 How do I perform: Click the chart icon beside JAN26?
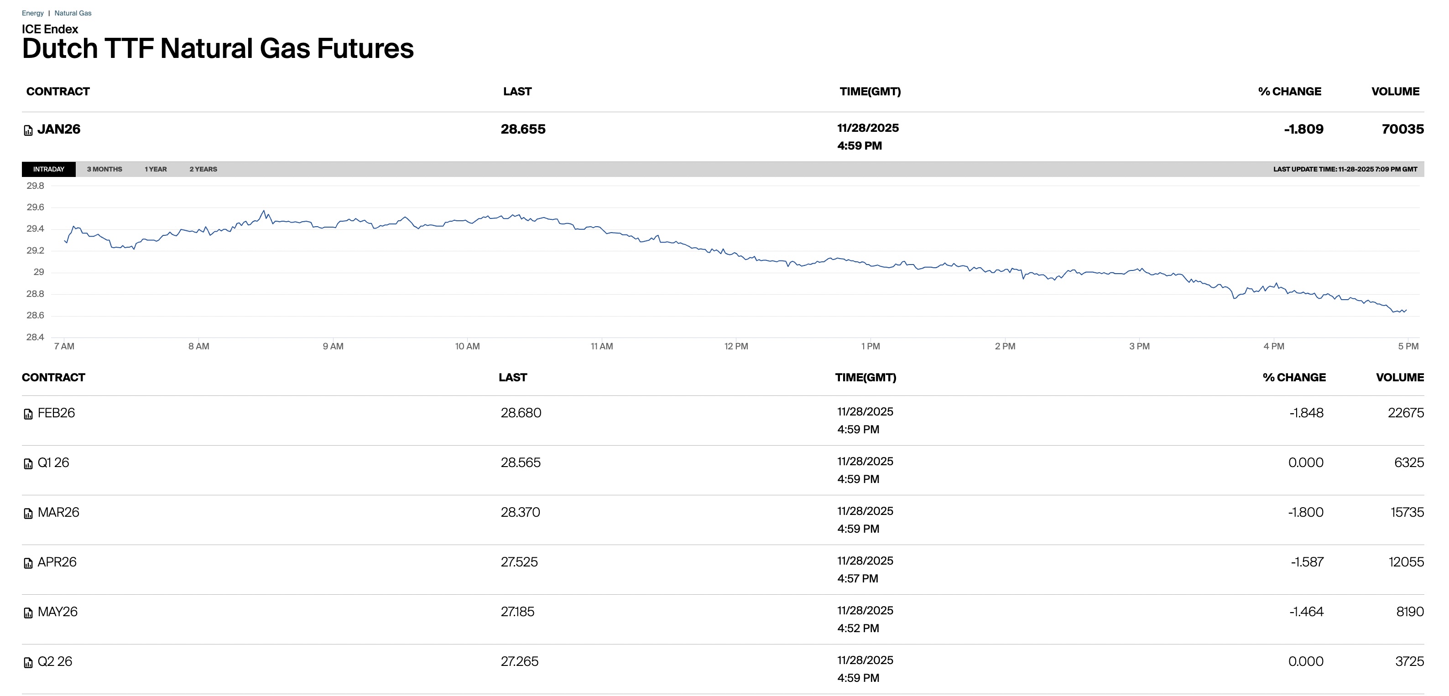[x=28, y=130]
